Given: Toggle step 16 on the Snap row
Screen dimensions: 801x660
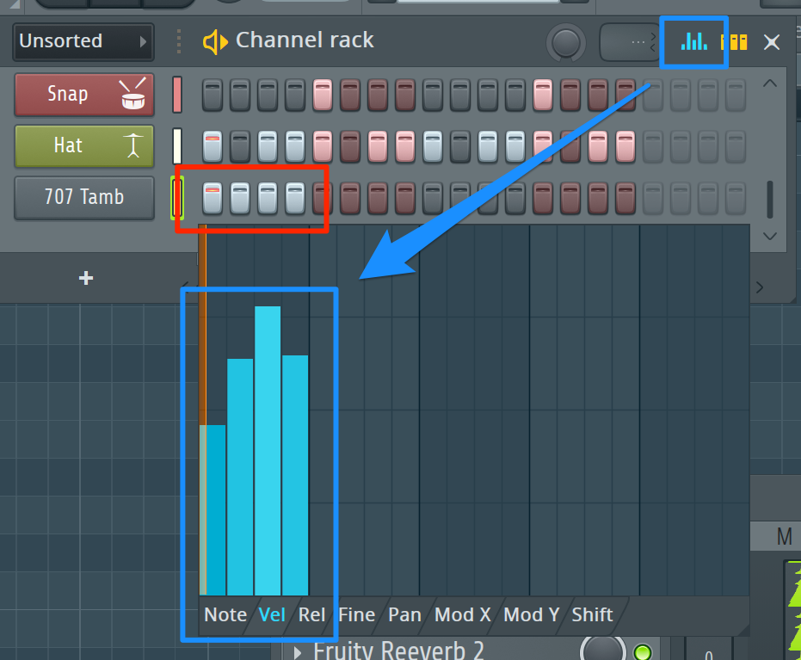Looking at the screenshot, I should 625,95.
